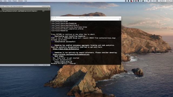Click the battery 100% indicator
173x97 pixels.
[x=155, y=1]
